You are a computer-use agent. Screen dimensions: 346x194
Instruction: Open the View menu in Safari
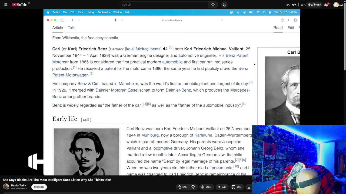pyautogui.click(x=81, y=12)
